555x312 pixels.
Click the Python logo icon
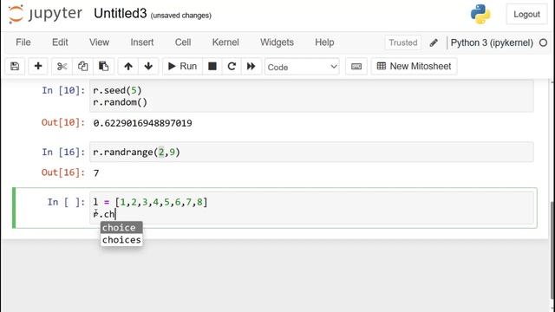point(480,14)
